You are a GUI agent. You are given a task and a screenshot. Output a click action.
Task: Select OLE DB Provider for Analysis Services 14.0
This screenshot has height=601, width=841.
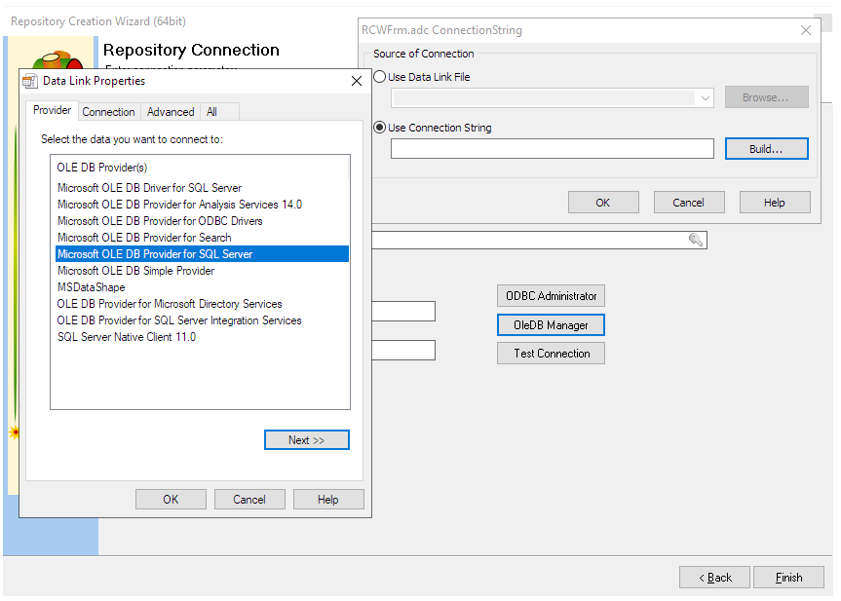coord(202,205)
